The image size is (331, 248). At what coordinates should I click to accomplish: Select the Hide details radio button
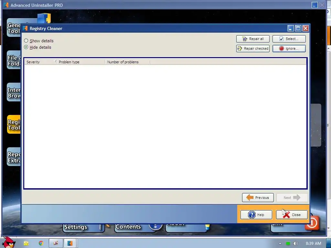[26, 47]
